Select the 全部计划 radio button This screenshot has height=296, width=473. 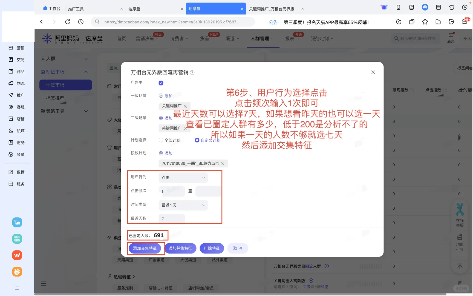coord(161,140)
